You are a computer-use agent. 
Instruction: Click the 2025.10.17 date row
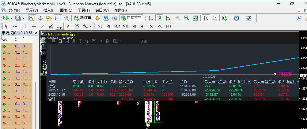click(x=173, y=90)
